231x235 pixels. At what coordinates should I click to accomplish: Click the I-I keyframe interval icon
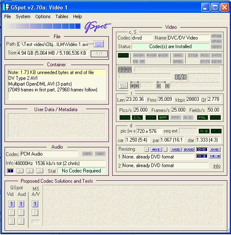(163, 85)
